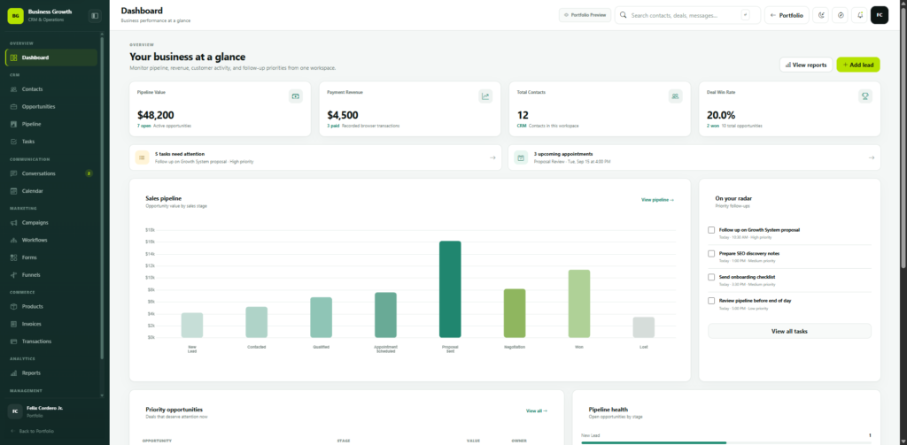Click arrow on tasks need attention card

coord(492,157)
